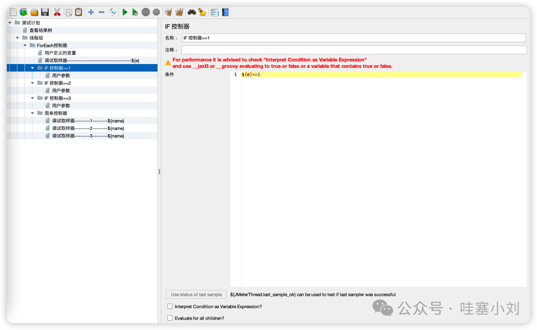Select 调试取样器 ${e} tree item
This screenshot has height=330, width=537.
click(92, 60)
